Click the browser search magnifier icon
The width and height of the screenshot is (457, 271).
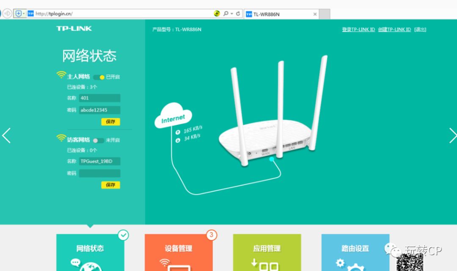pos(226,14)
